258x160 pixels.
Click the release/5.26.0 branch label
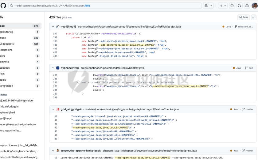(244, 27)
